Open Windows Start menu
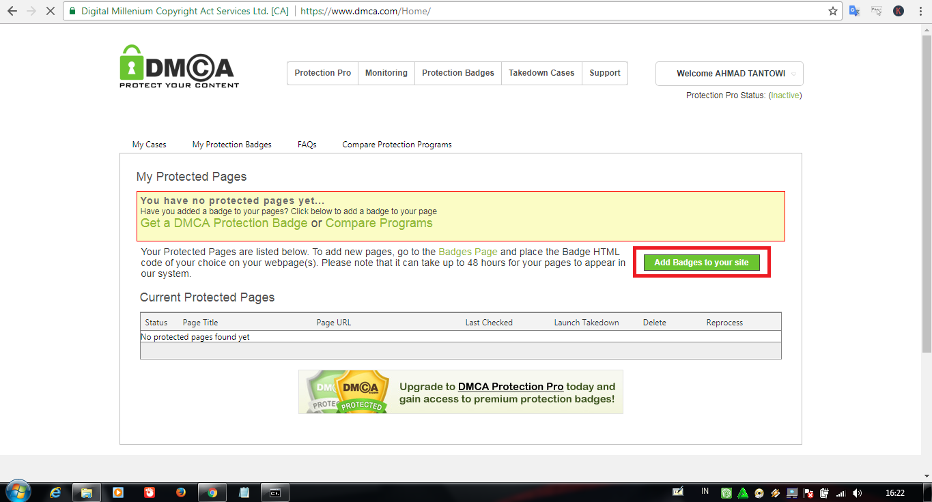Image resolution: width=932 pixels, height=502 pixels. click(x=18, y=492)
